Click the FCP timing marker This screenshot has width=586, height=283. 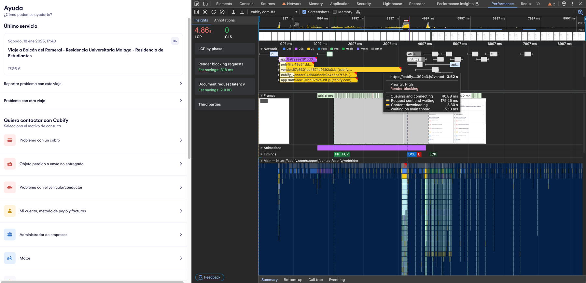tap(345, 154)
